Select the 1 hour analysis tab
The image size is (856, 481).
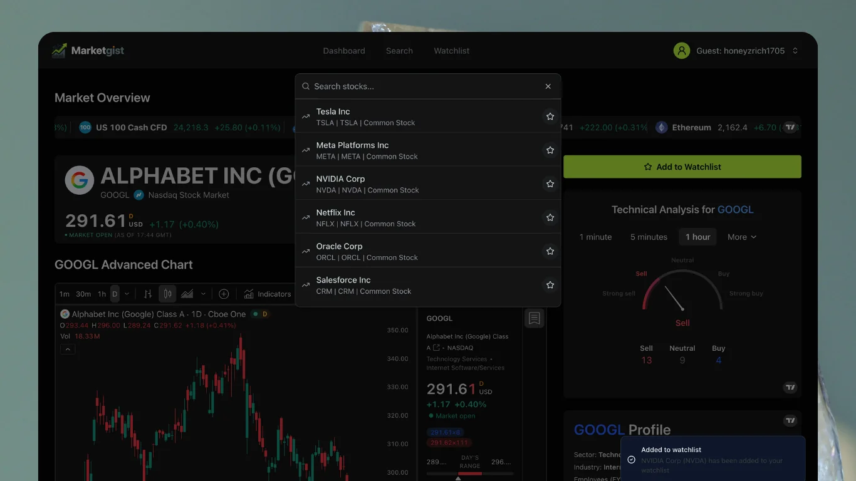[697, 237]
